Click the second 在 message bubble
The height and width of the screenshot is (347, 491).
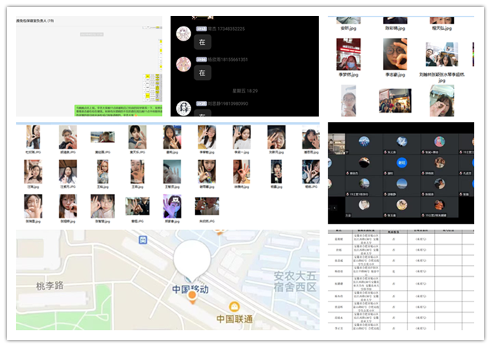[203, 72]
